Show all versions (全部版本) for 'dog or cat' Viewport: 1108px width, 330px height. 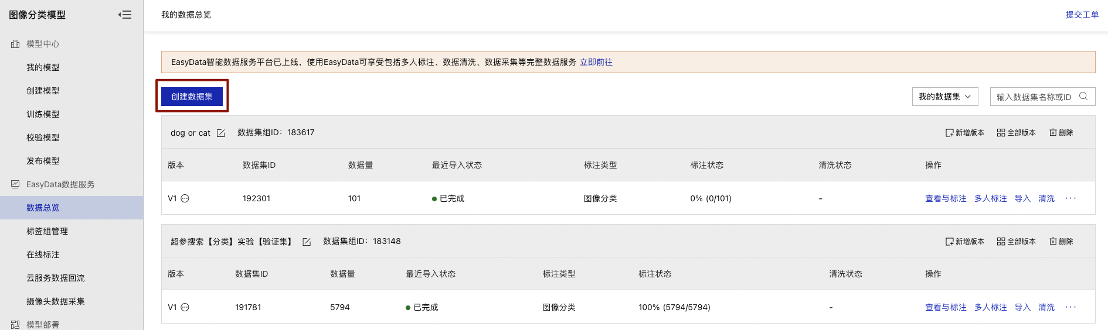(x=1017, y=133)
